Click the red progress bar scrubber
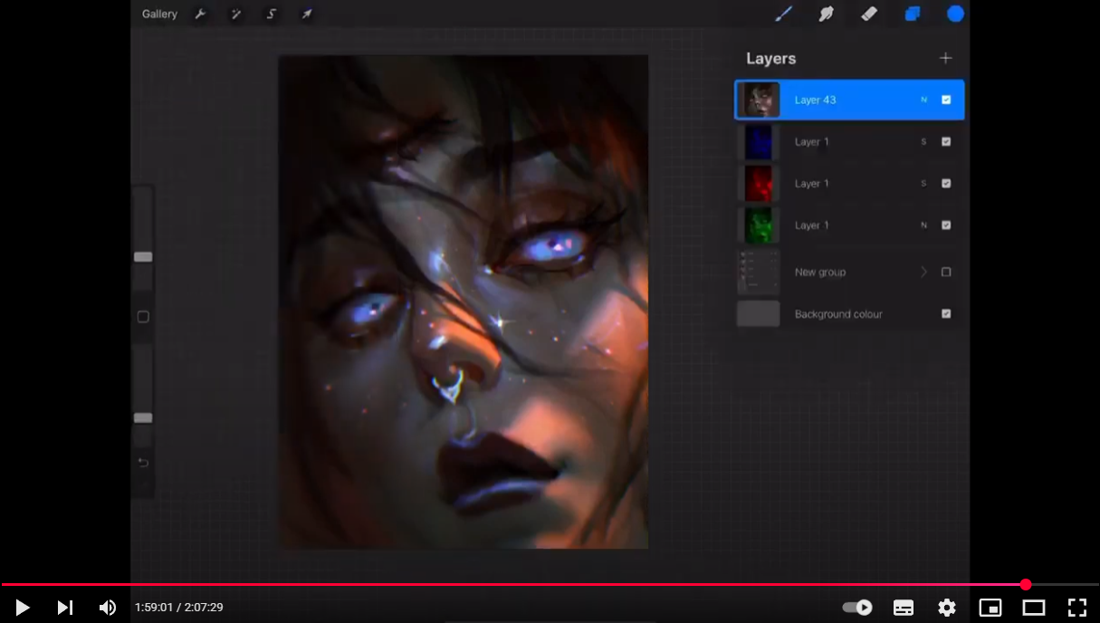This screenshot has height=623, width=1100. pos(1026,584)
